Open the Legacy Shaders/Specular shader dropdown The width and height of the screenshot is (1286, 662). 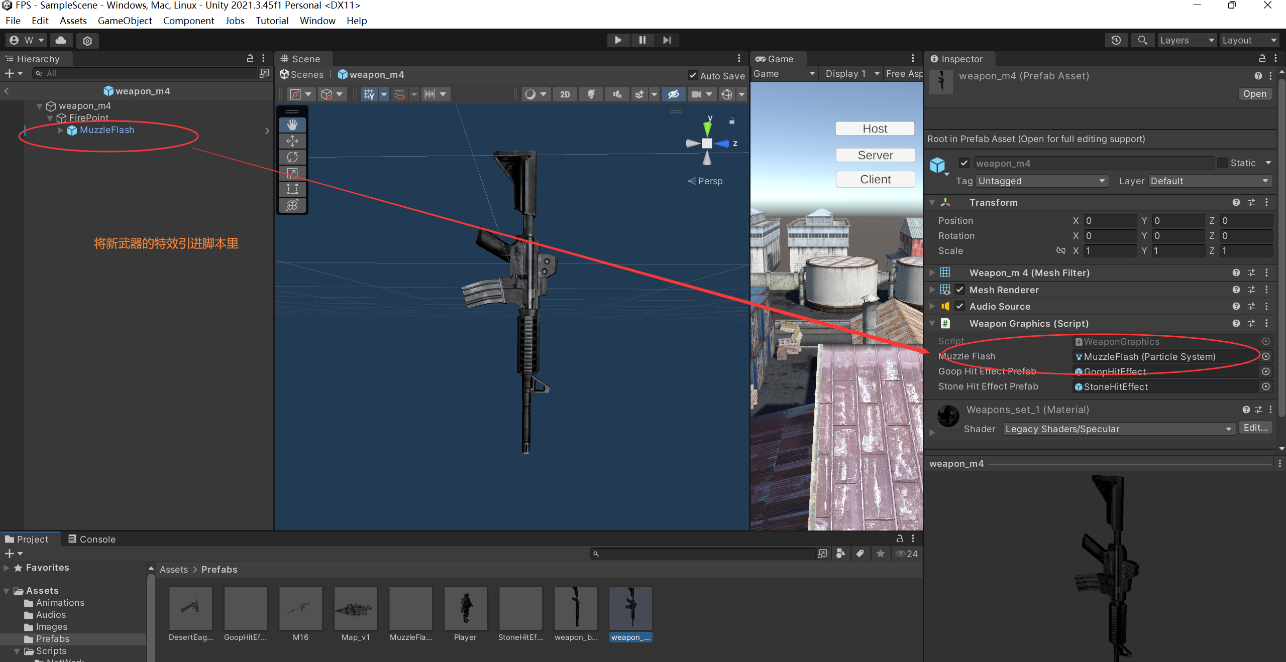1118,429
